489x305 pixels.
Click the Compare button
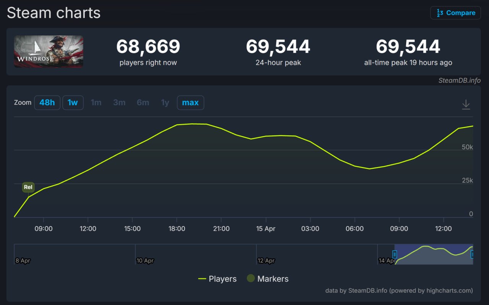[x=455, y=13]
